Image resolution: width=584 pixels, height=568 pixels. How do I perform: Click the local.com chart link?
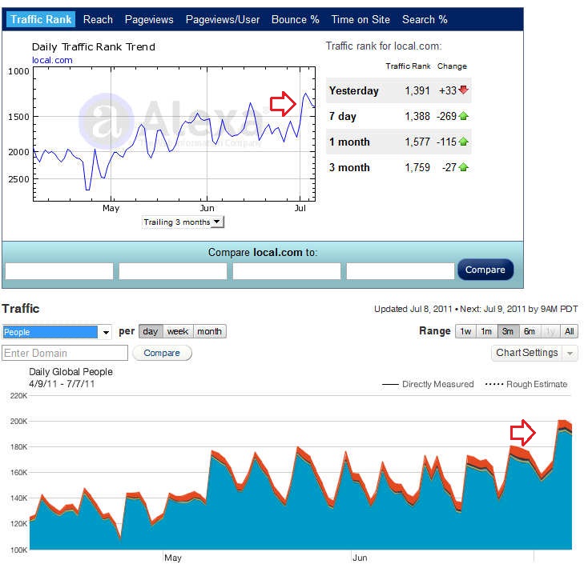52,60
